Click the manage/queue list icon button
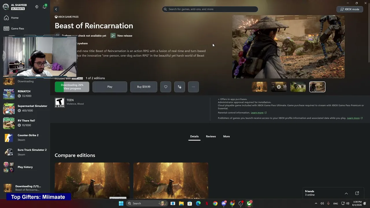The width and height of the screenshot is (370, 208). point(180,87)
